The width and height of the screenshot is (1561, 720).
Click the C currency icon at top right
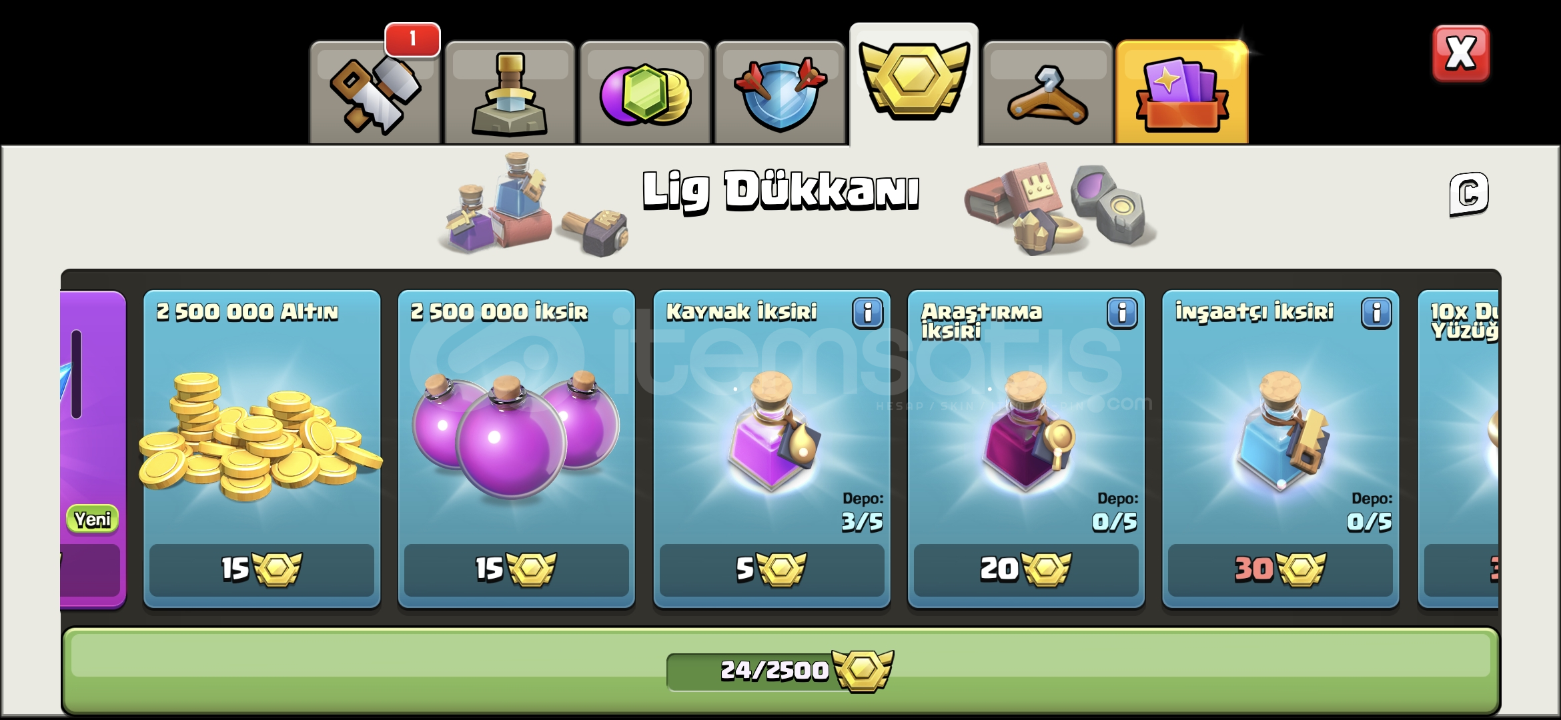point(1468,194)
